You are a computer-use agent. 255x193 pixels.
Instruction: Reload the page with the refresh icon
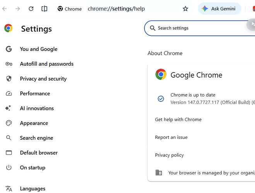tap(31, 8)
